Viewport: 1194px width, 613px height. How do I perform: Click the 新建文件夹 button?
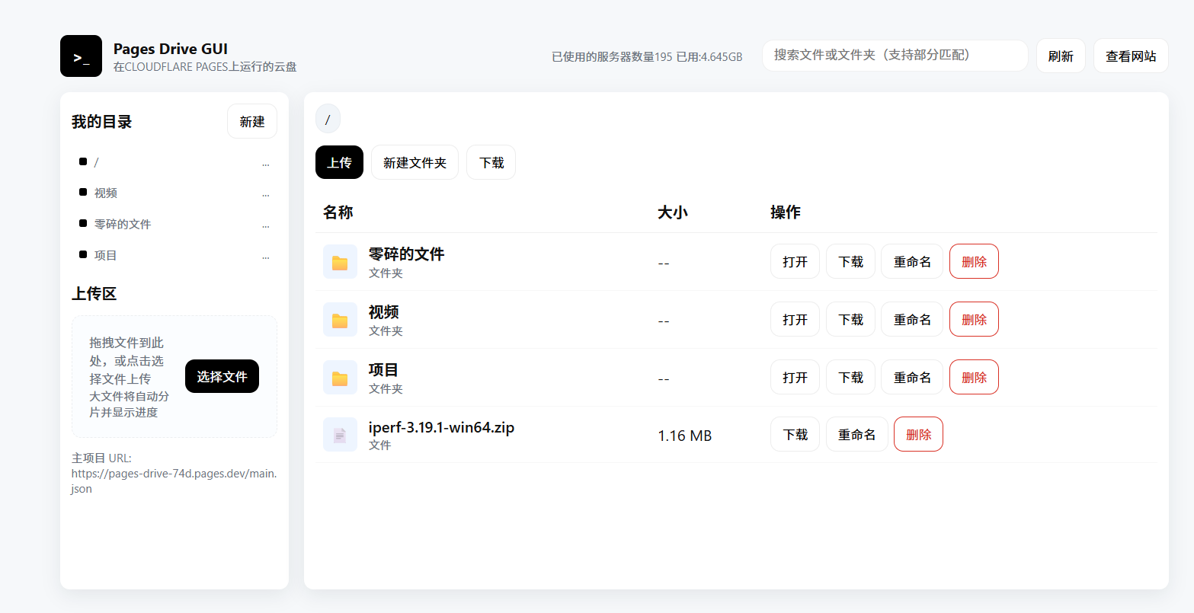click(415, 162)
